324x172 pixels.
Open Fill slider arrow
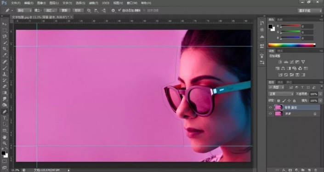[x=320, y=101]
